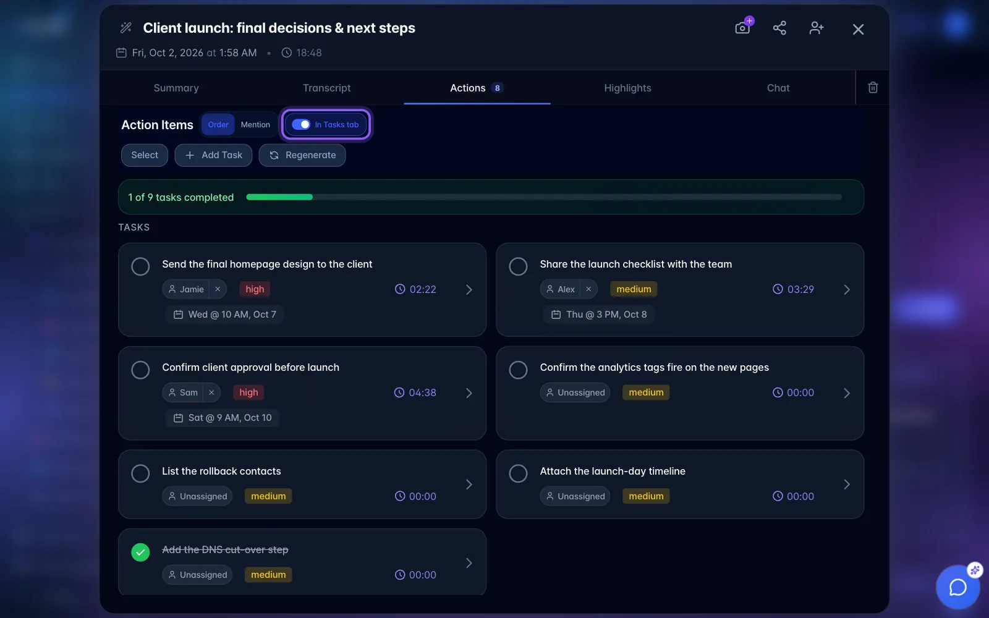Click the Sat @ 9 AM, Oct 10 due date
Screen dimensions: 989x618
[223, 418]
